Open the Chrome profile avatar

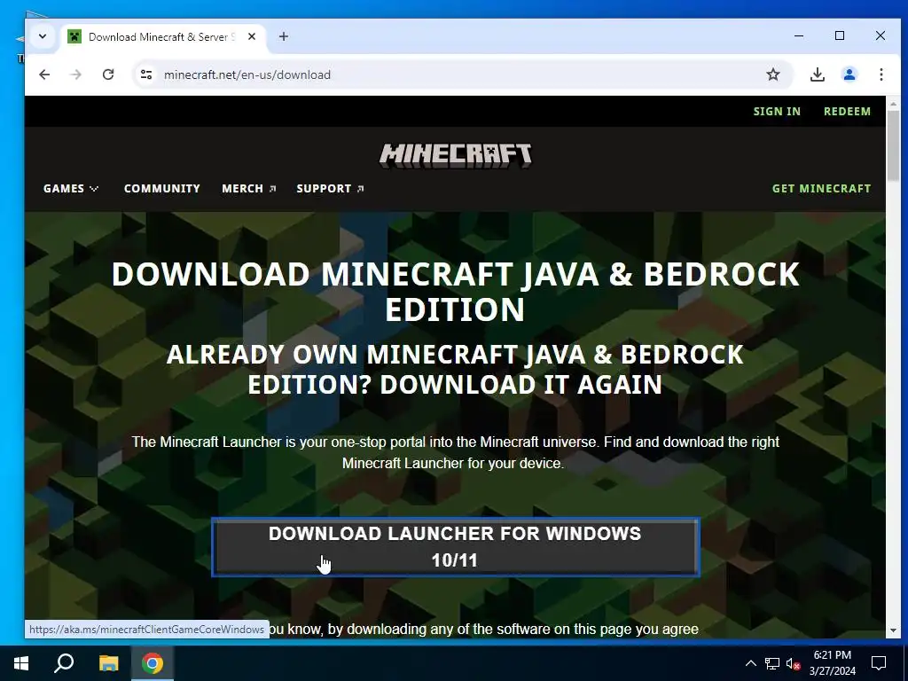coord(849,74)
